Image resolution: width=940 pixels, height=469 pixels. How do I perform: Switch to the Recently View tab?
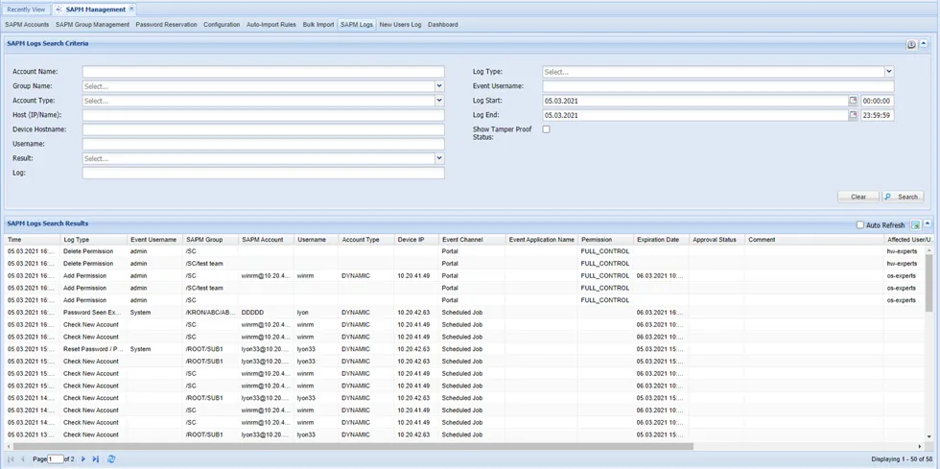26,10
